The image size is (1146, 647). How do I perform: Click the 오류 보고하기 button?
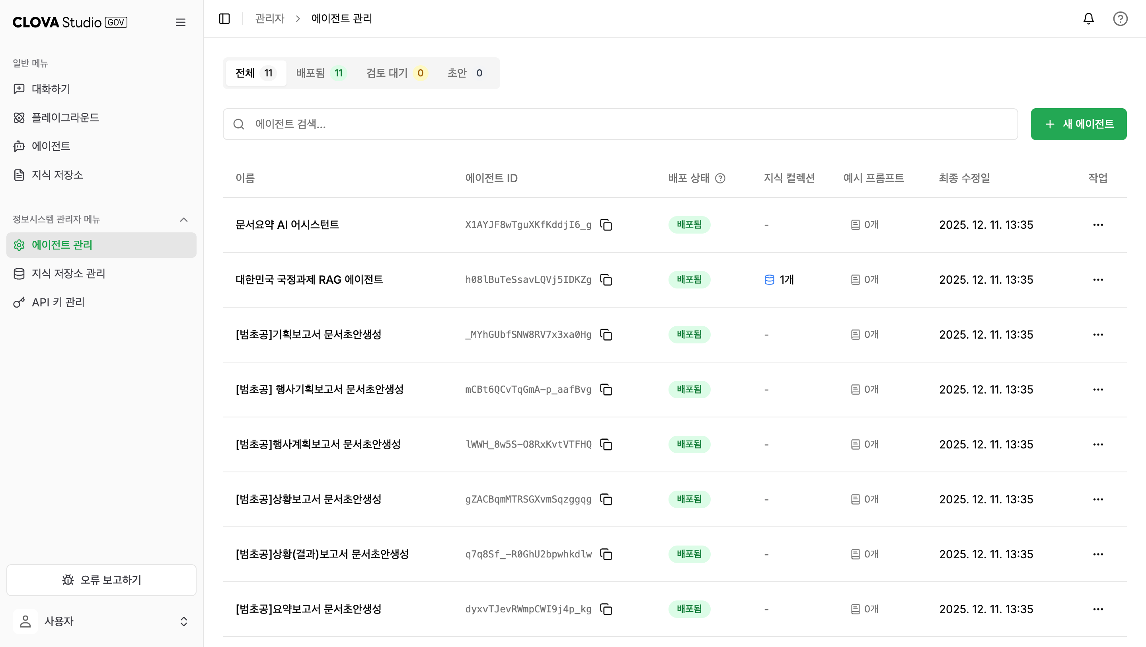101,580
